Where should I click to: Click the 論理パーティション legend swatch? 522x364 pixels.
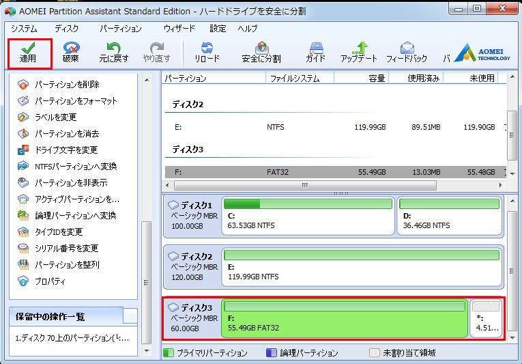pyautogui.click(x=272, y=353)
